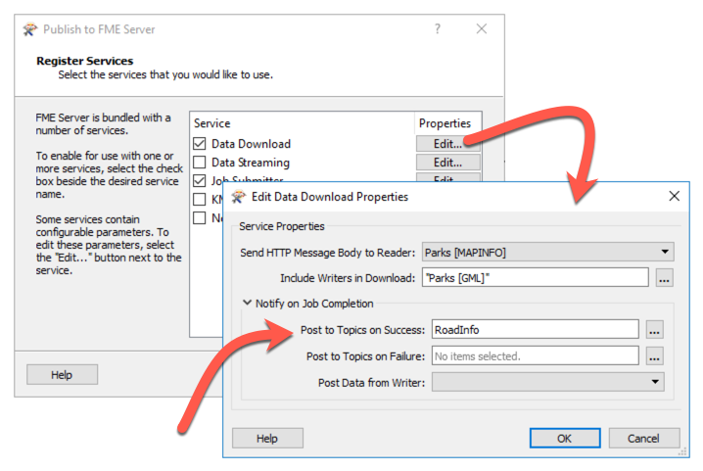This screenshot has height=471, width=703.
Task: Open Send HTTP Message Body to Reader dropdown
Action: [548, 252]
